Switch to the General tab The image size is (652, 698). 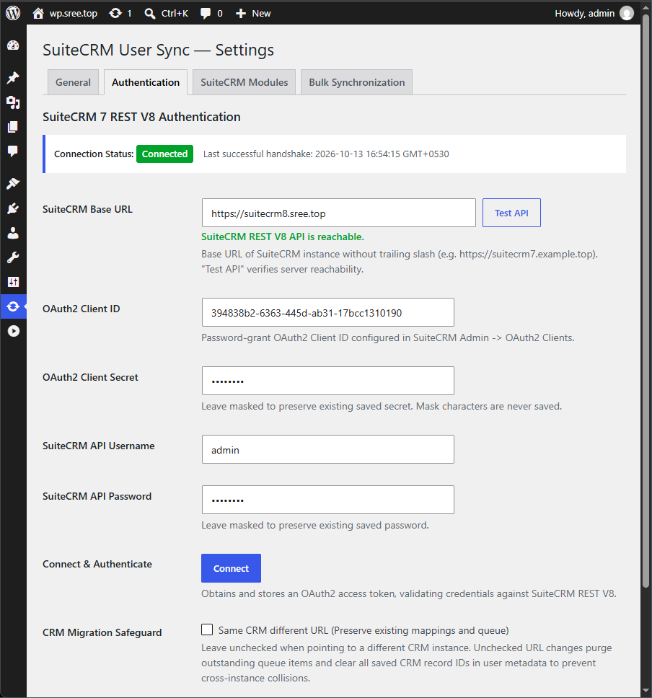tap(73, 82)
